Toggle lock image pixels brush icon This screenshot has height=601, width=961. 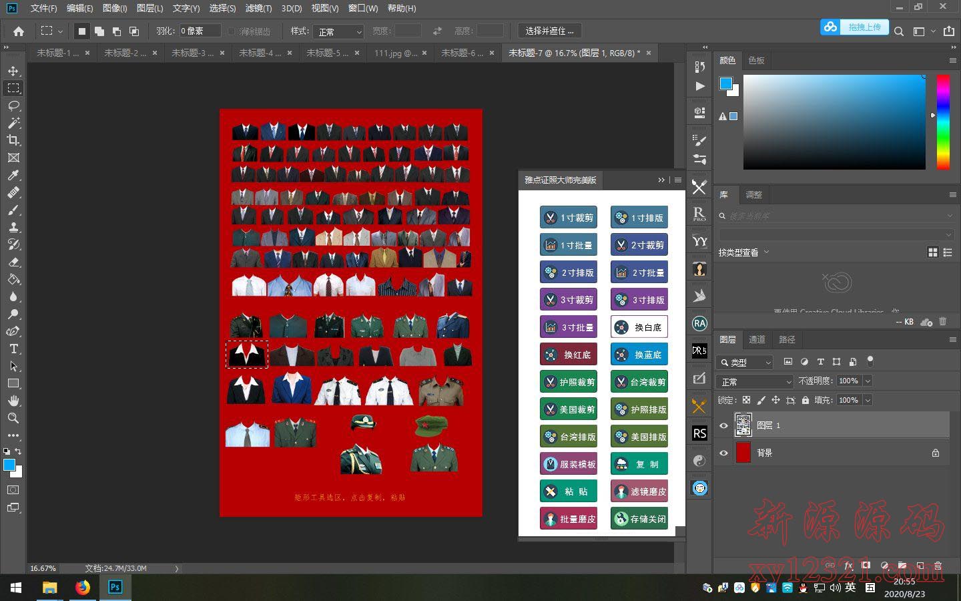(x=761, y=400)
